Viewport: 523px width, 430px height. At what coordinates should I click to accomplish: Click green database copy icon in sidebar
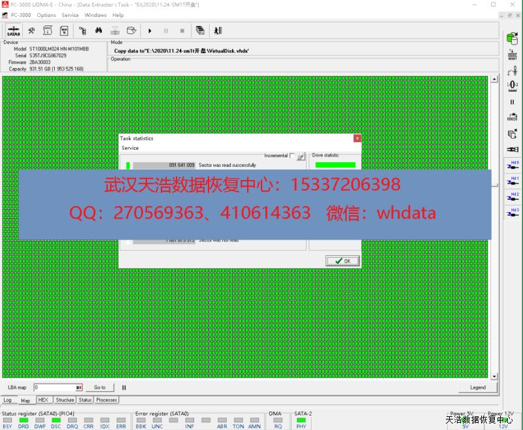tap(513, 38)
